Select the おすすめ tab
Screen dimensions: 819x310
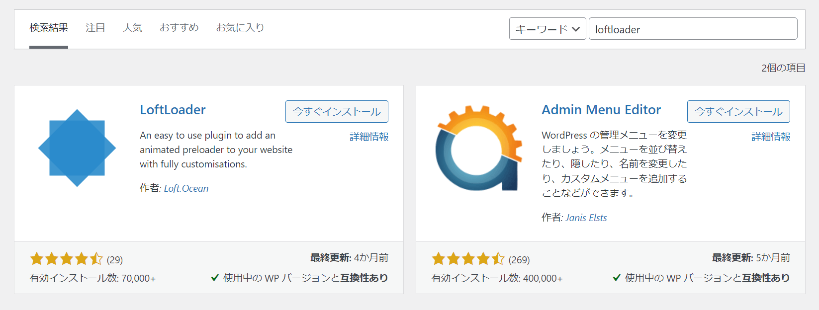click(x=179, y=28)
